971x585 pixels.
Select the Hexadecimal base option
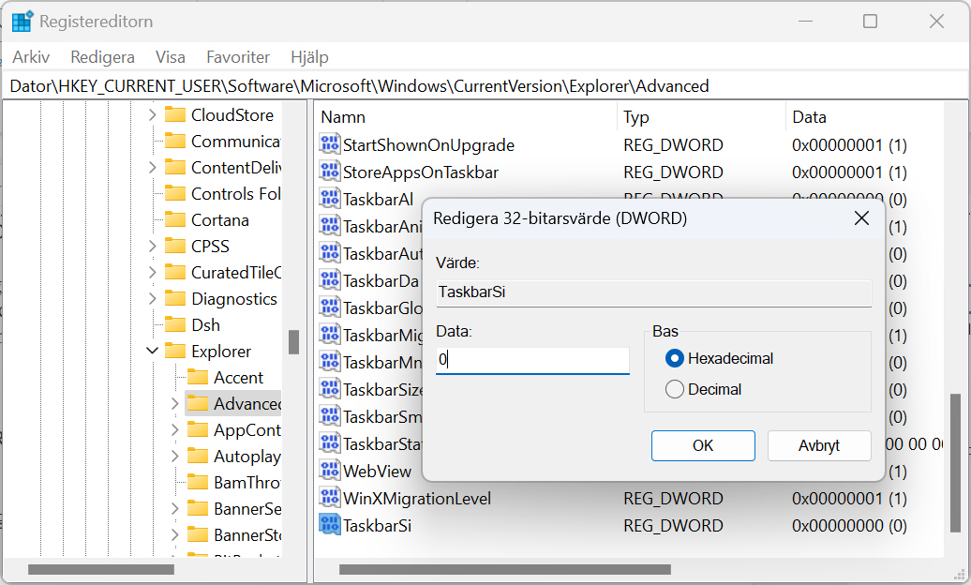click(x=674, y=358)
